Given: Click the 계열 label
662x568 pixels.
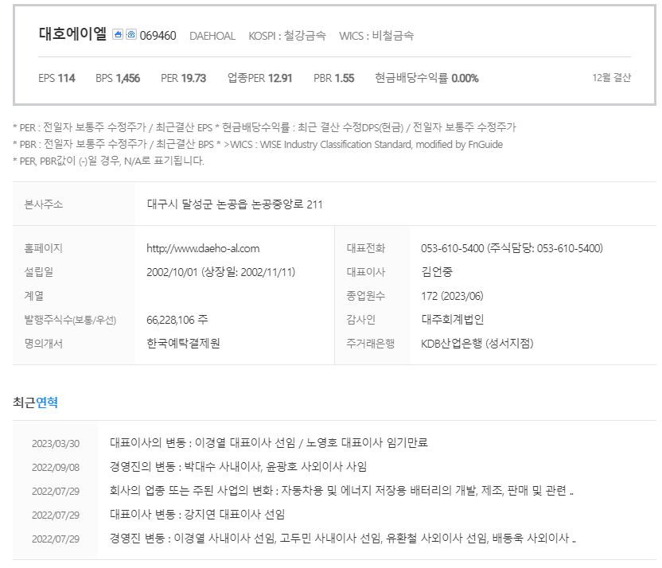Looking at the screenshot, I should coord(33,296).
